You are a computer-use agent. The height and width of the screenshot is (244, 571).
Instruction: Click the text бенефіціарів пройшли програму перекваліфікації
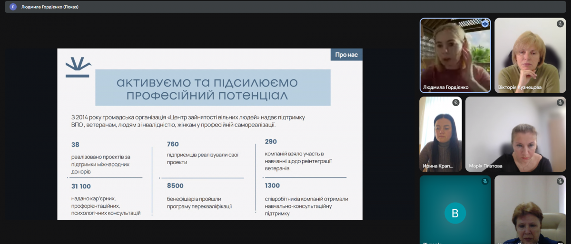pyautogui.click(x=199, y=203)
